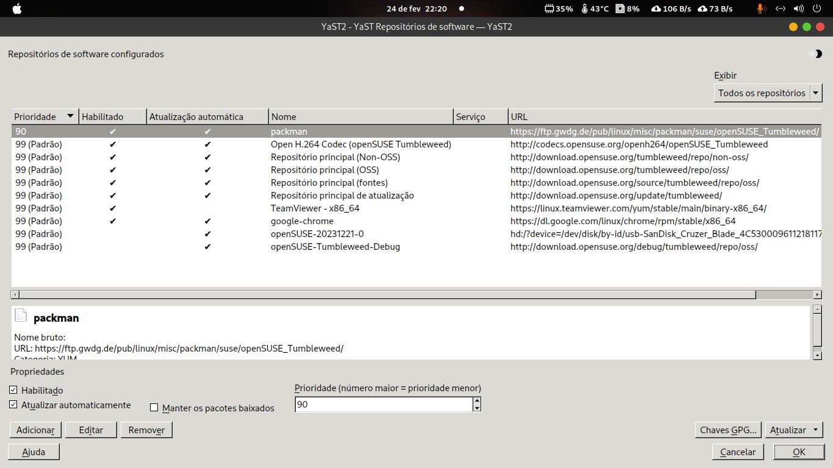Click the table scrollbar right arrow

(x=818, y=295)
